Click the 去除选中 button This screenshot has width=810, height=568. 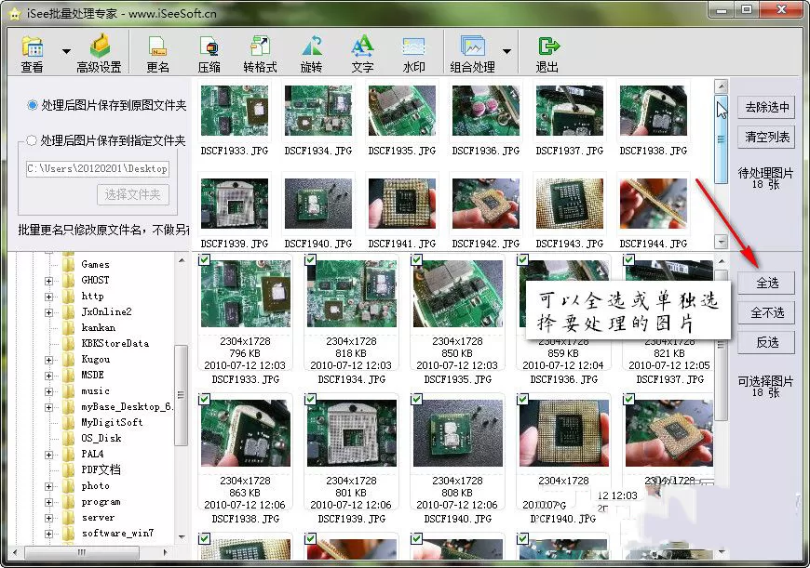coord(766,107)
